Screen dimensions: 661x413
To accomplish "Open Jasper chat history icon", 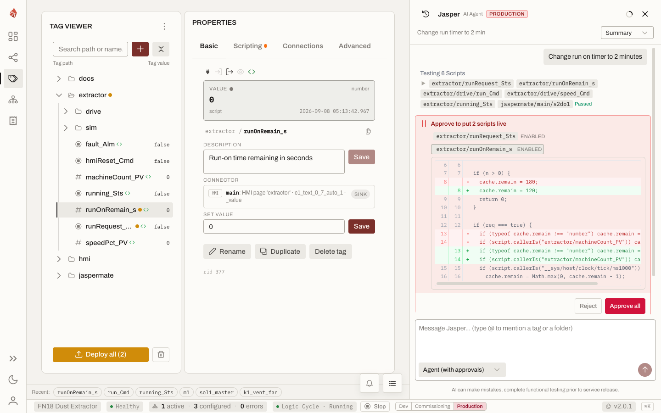I will tap(426, 14).
